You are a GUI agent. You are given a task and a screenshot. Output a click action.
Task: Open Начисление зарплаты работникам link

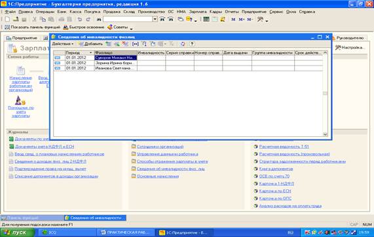[20, 84]
